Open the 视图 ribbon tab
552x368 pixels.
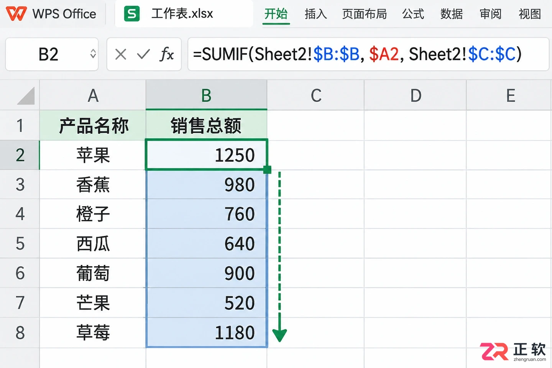point(530,14)
